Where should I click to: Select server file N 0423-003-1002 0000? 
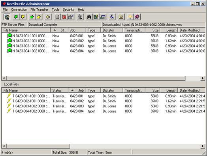tap(30, 46)
